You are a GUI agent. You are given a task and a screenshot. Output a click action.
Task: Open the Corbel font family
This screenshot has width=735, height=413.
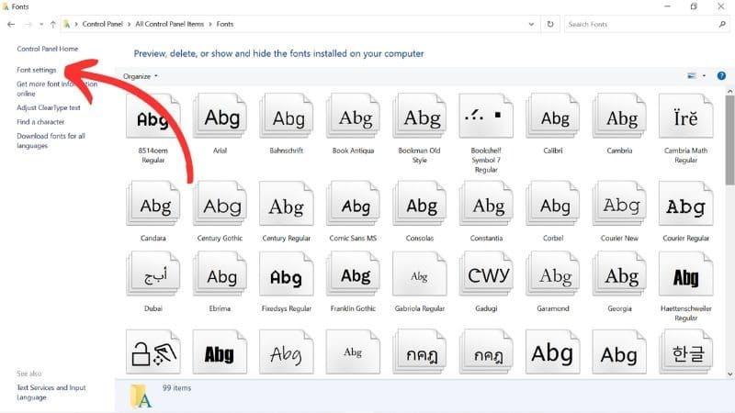553,204
